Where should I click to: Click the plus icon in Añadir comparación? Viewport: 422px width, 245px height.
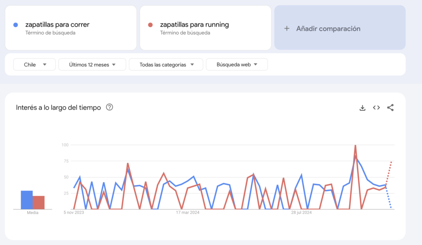(287, 28)
